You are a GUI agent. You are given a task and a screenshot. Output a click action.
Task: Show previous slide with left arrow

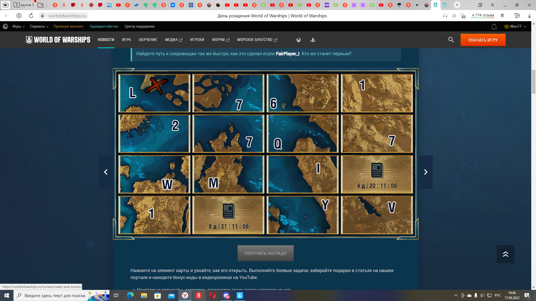coord(106,172)
